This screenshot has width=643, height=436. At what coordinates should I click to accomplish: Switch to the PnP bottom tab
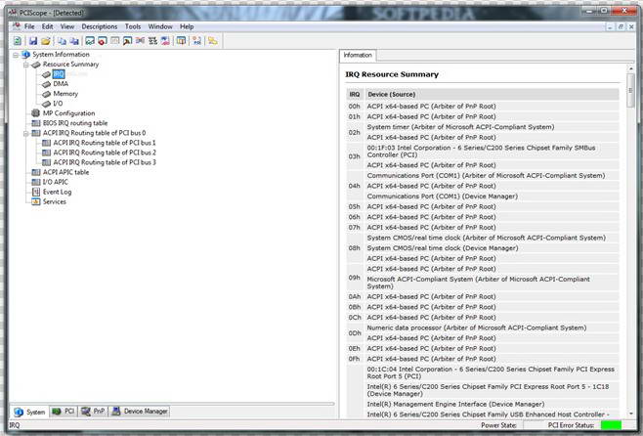[93, 412]
